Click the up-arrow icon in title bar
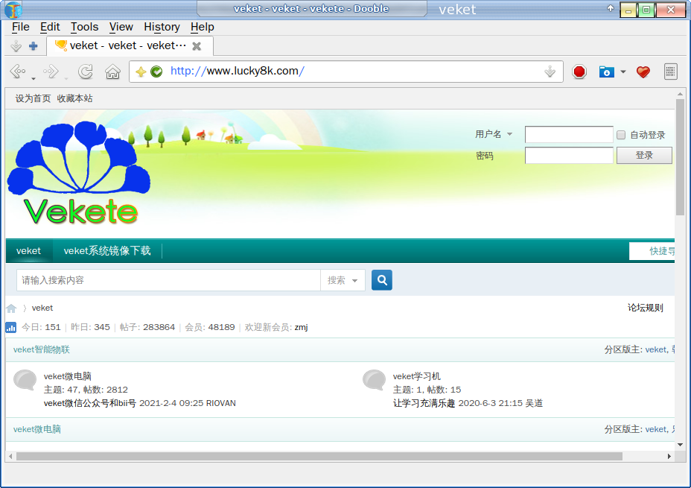This screenshot has height=488, width=691. pyautogui.click(x=611, y=8)
